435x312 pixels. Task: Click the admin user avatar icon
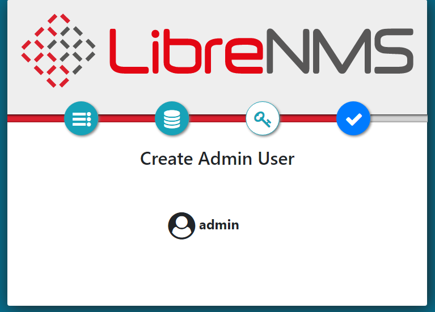coord(181,225)
